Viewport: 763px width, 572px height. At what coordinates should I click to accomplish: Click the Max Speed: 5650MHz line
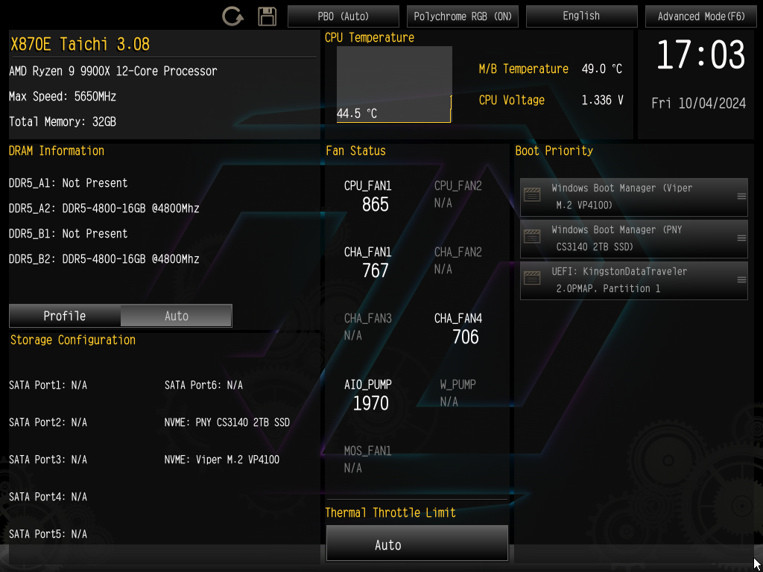click(x=63, y=96)
